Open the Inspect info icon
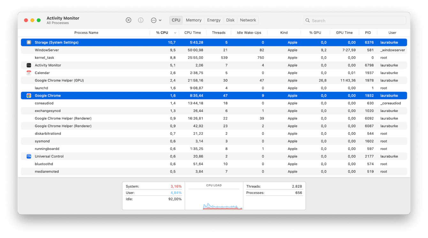 click(x=141, y=20)
